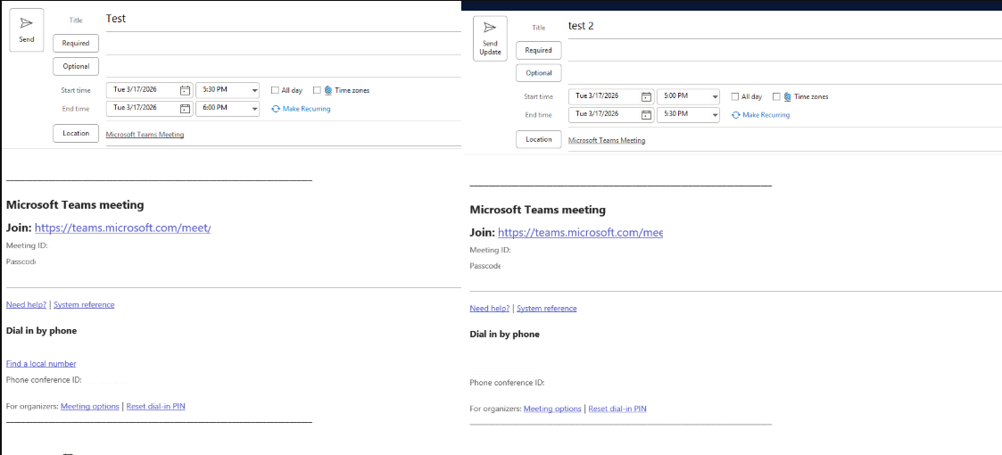Click Send Update in test 2 meeting

pyautogui.click(x=490, y=38)
